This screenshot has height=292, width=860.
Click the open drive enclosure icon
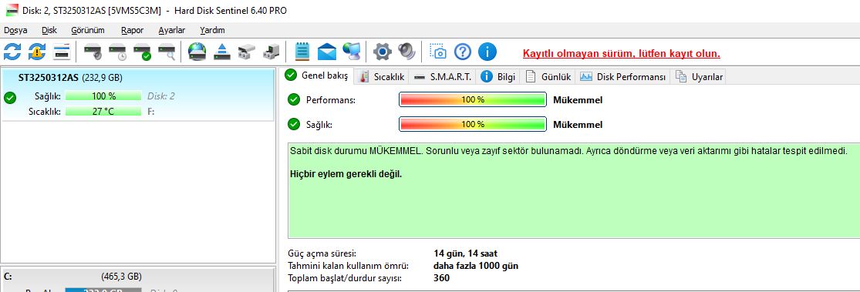coord(246,52)
